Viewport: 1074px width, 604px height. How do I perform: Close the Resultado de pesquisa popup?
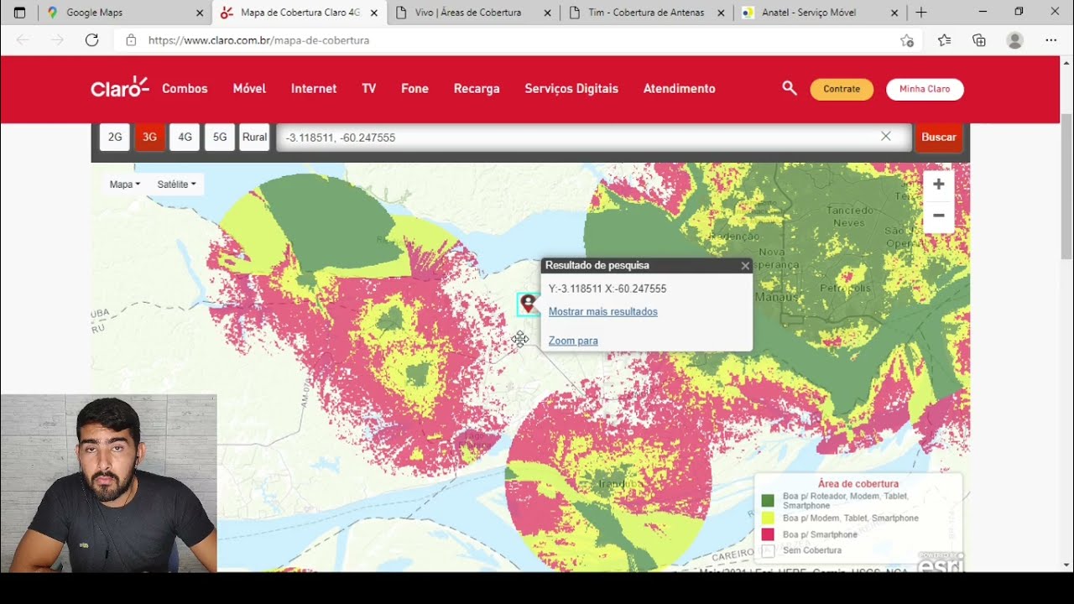pyautogui.click(x=745, y=266)
